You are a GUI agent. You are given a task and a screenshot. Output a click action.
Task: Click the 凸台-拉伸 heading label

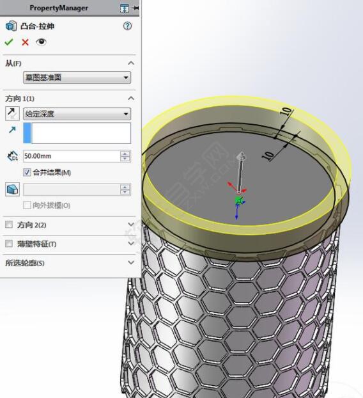click(x=37, y=26)
